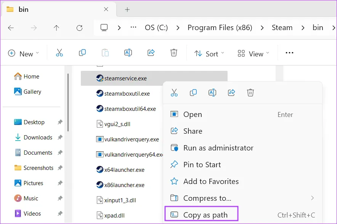Click the Delete icon in the context menu
The image size is (337, 224).
[250, 93]
